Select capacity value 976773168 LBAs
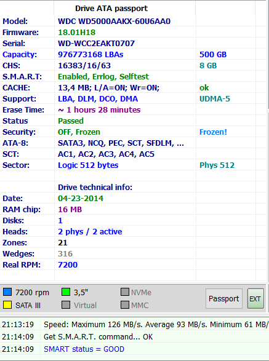 [90, 55]
